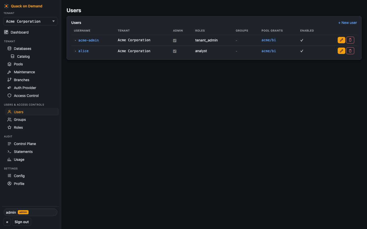367x229 pixels.
Task: Open Dashboard in the sidebar
Action: click(30, 32)
